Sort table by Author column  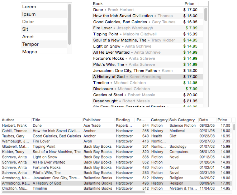coord(16,120)
